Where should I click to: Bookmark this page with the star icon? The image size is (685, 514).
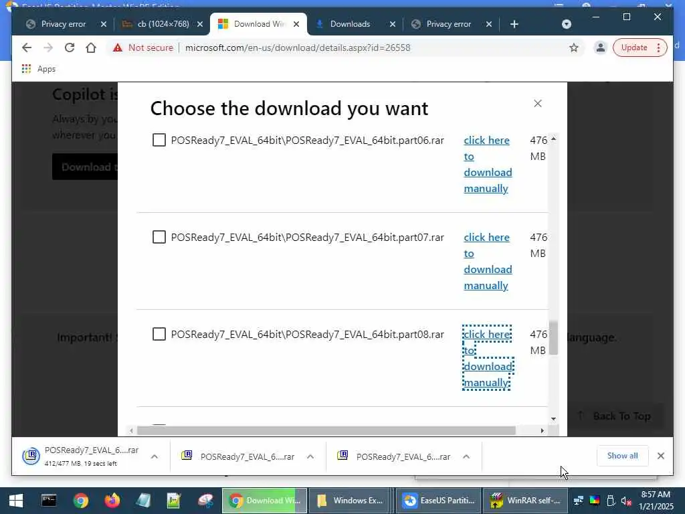tap(573, 48)
